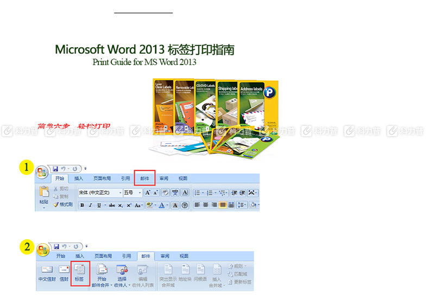Toggle Bold formatting
The height and width of the screenshot is (300, 429).
click(x=82, y=205)
